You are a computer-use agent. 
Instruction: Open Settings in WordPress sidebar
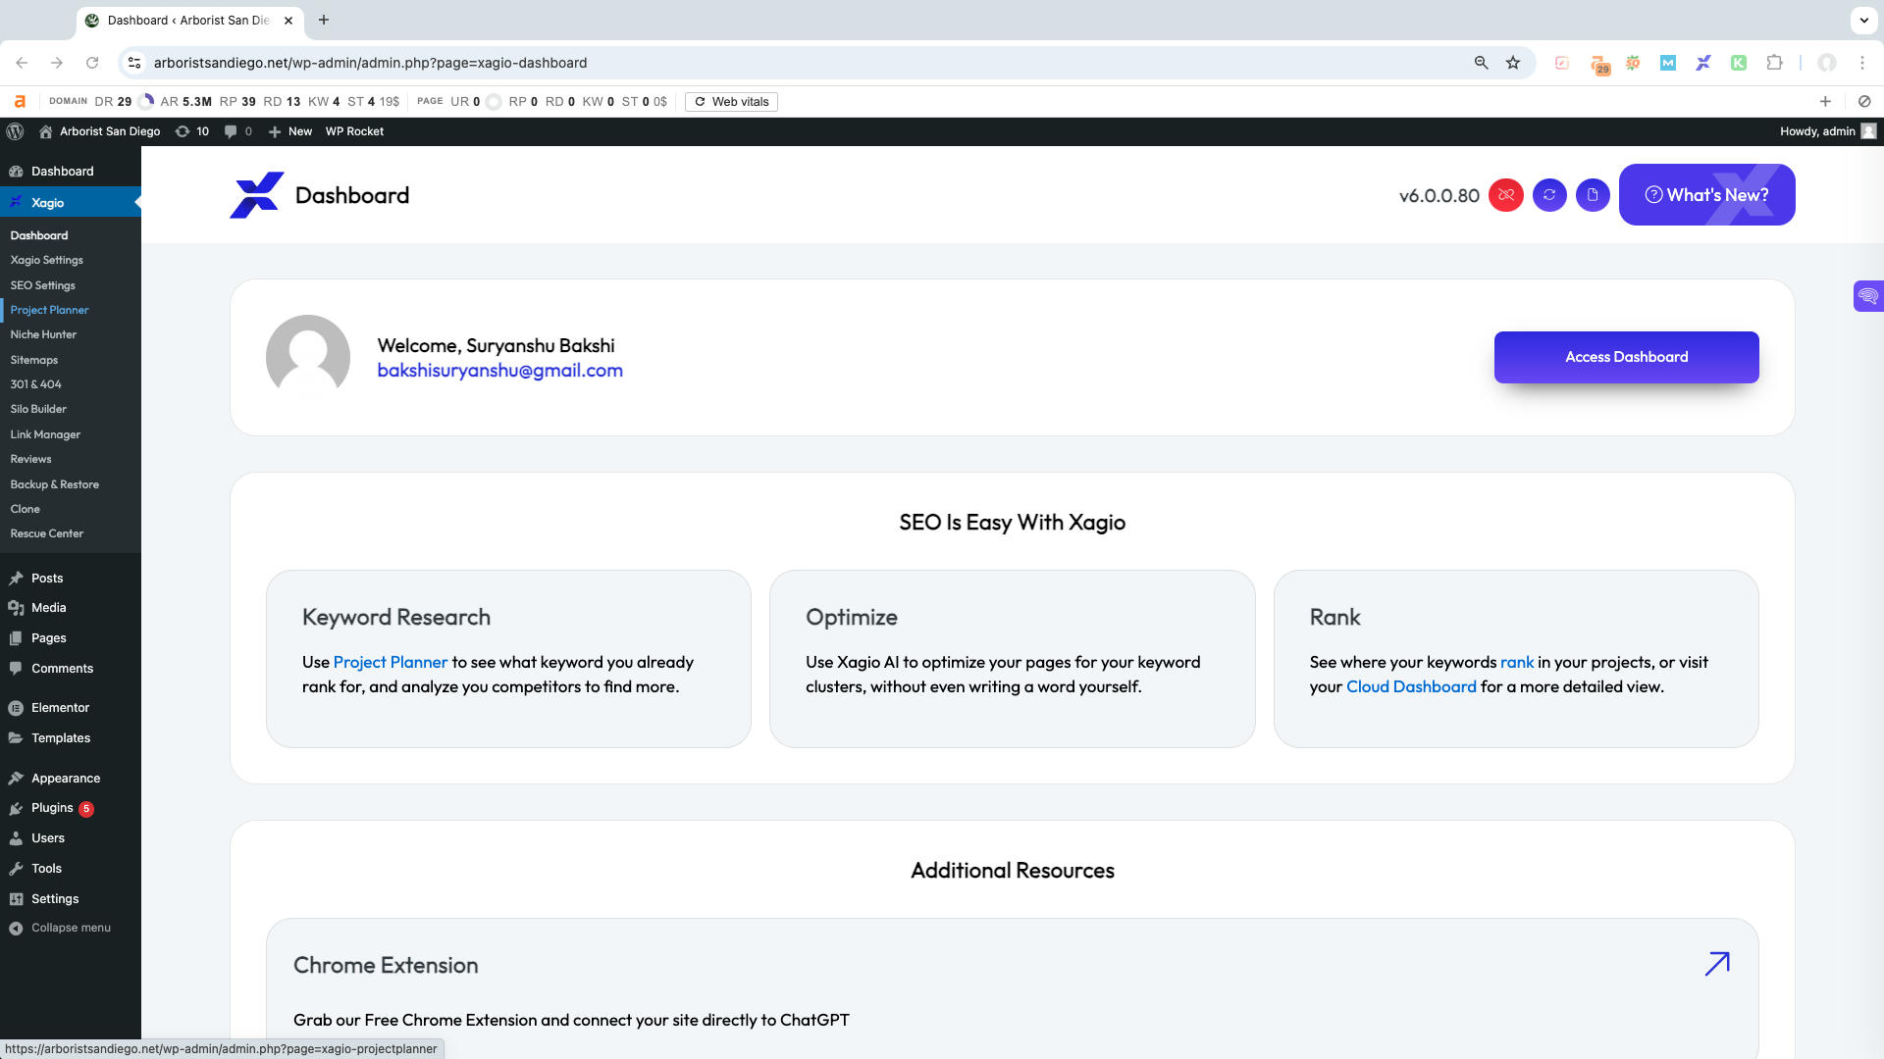71,899
